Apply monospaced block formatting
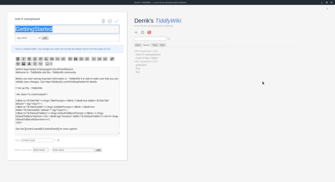The height and width of the screenshot is (182, 335). tap(70, 59)
